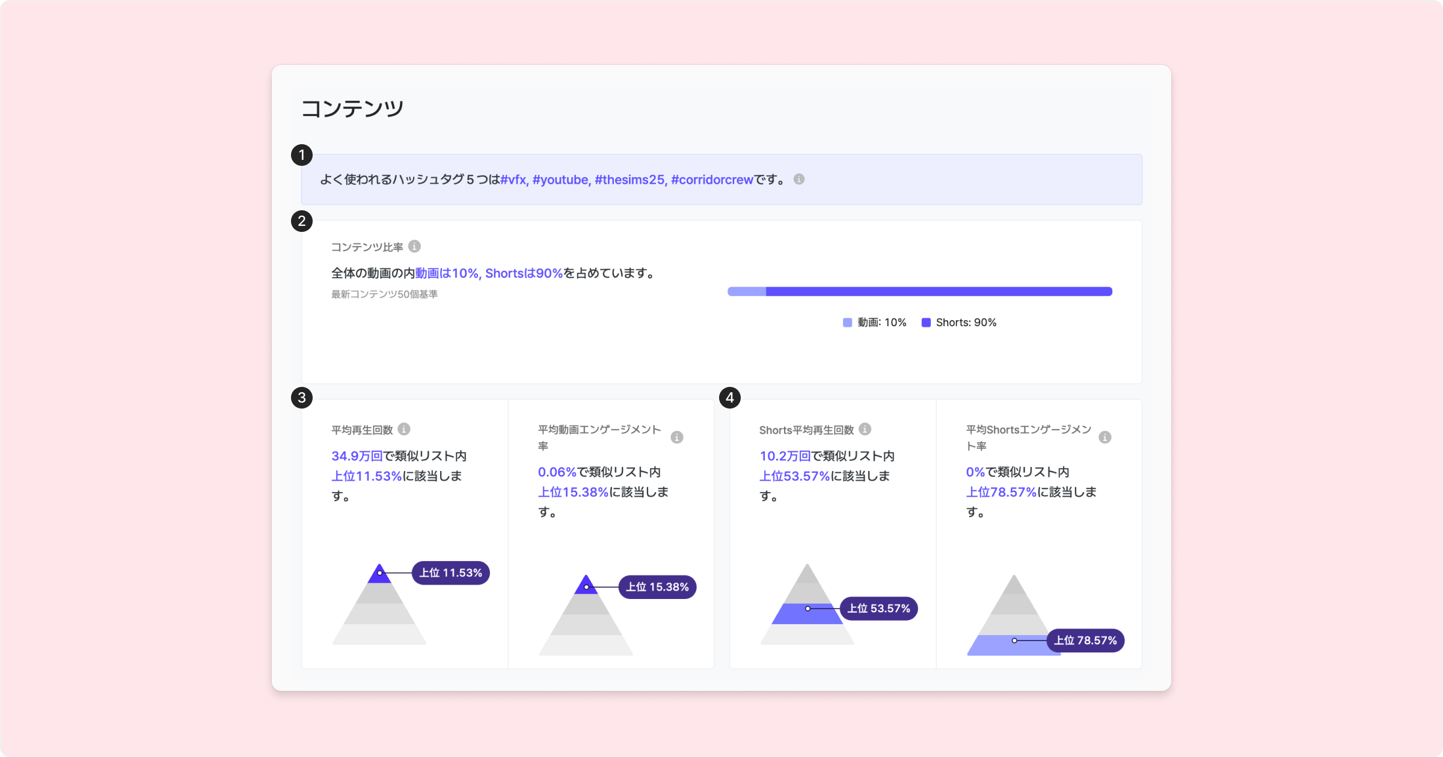Viewport: 1443px width, 757px height.
Task: Click Shorts: 90% legend swatch
Action: pyautogui.click(x=927, y=323)
